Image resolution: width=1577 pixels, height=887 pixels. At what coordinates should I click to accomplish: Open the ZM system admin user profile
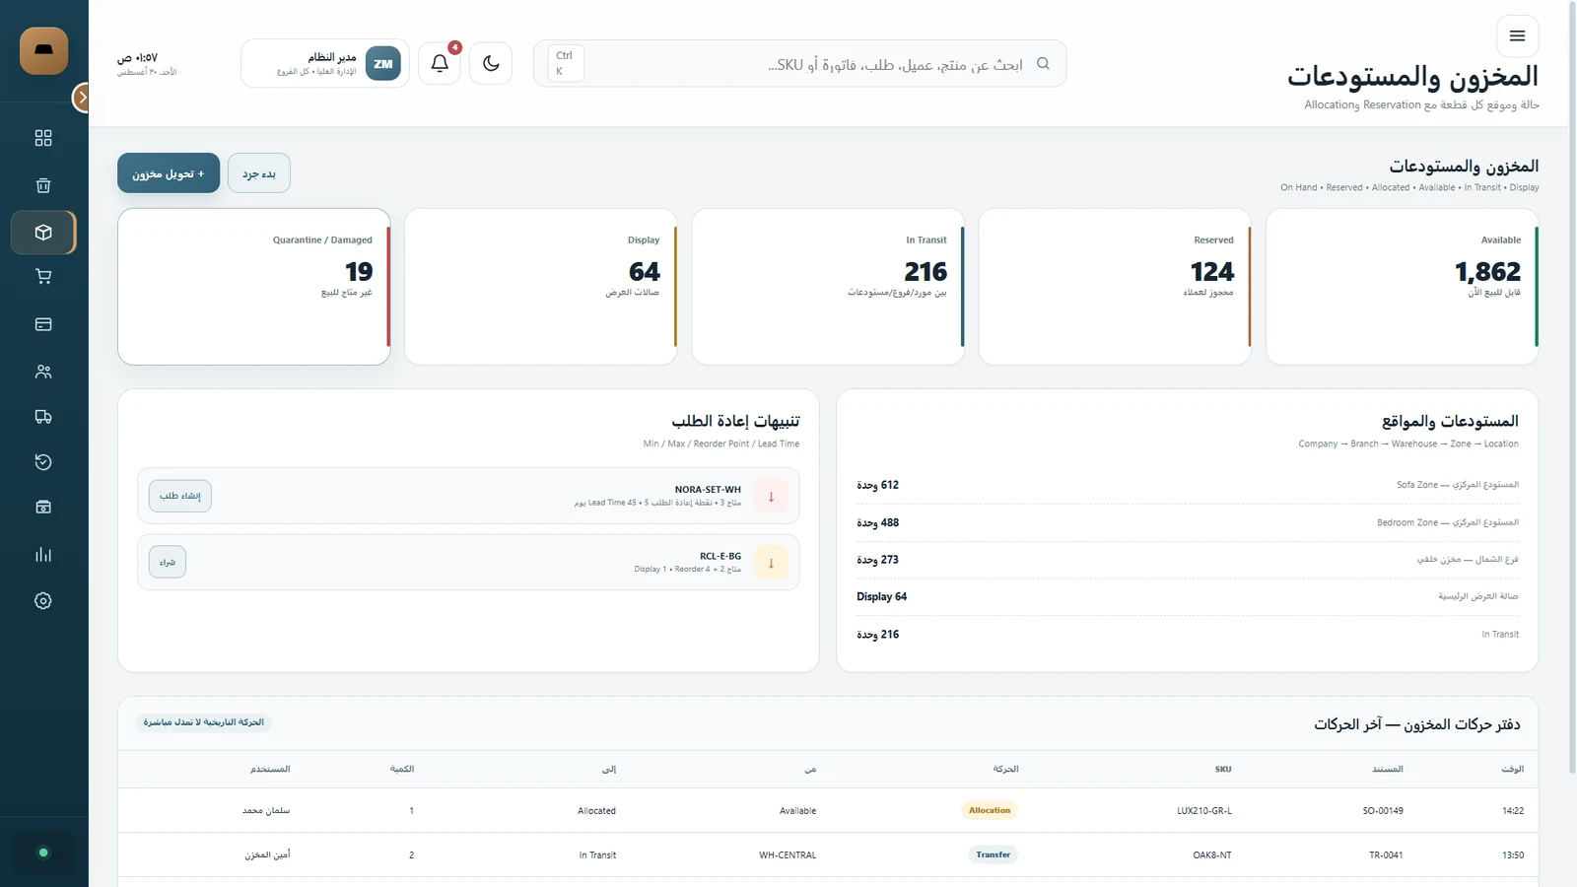coord(325,63)
